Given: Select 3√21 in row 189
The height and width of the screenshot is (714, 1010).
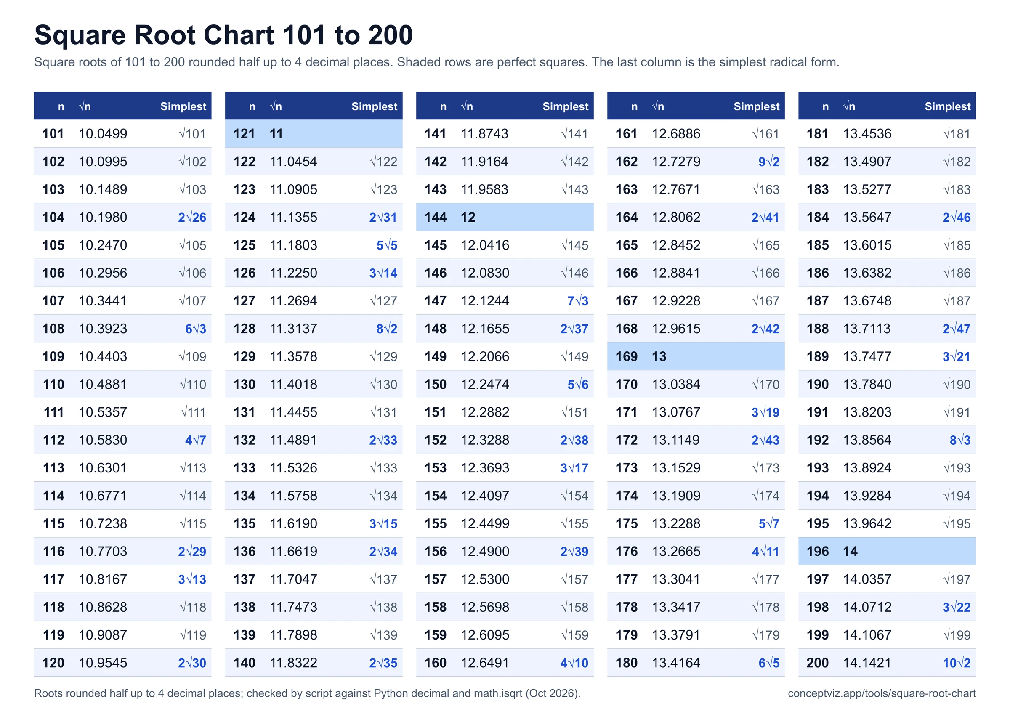Looking at the screenshot, I should (x=957, y=356).
